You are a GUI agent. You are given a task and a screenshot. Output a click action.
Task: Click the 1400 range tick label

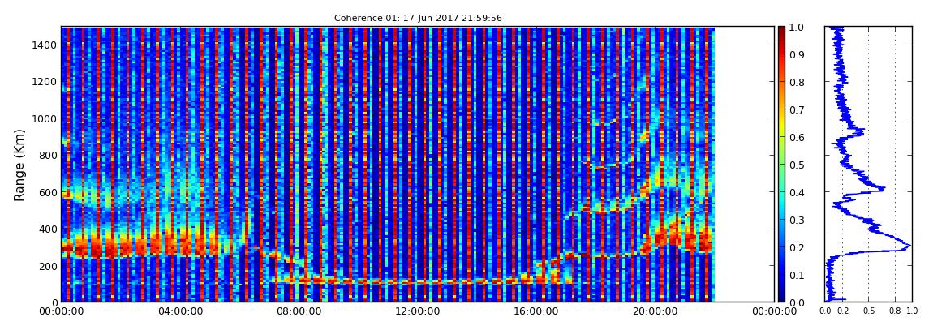coord(45,45)
